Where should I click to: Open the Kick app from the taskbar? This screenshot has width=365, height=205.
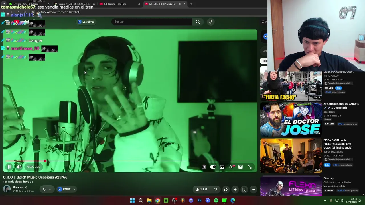coord(224,200)
